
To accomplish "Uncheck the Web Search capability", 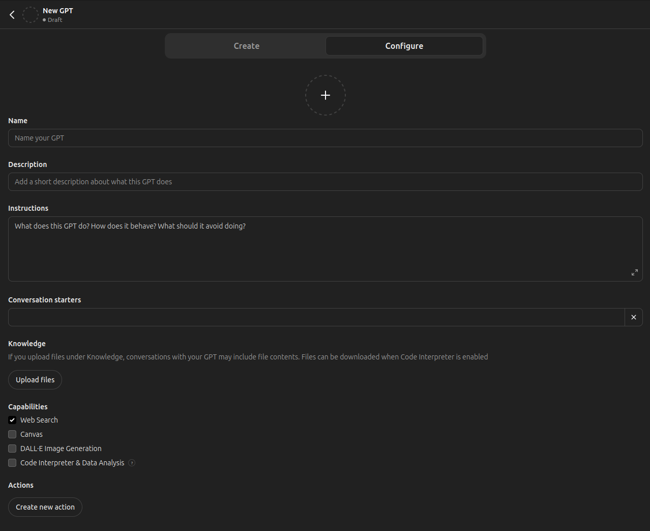I will (x=12, y=420).
